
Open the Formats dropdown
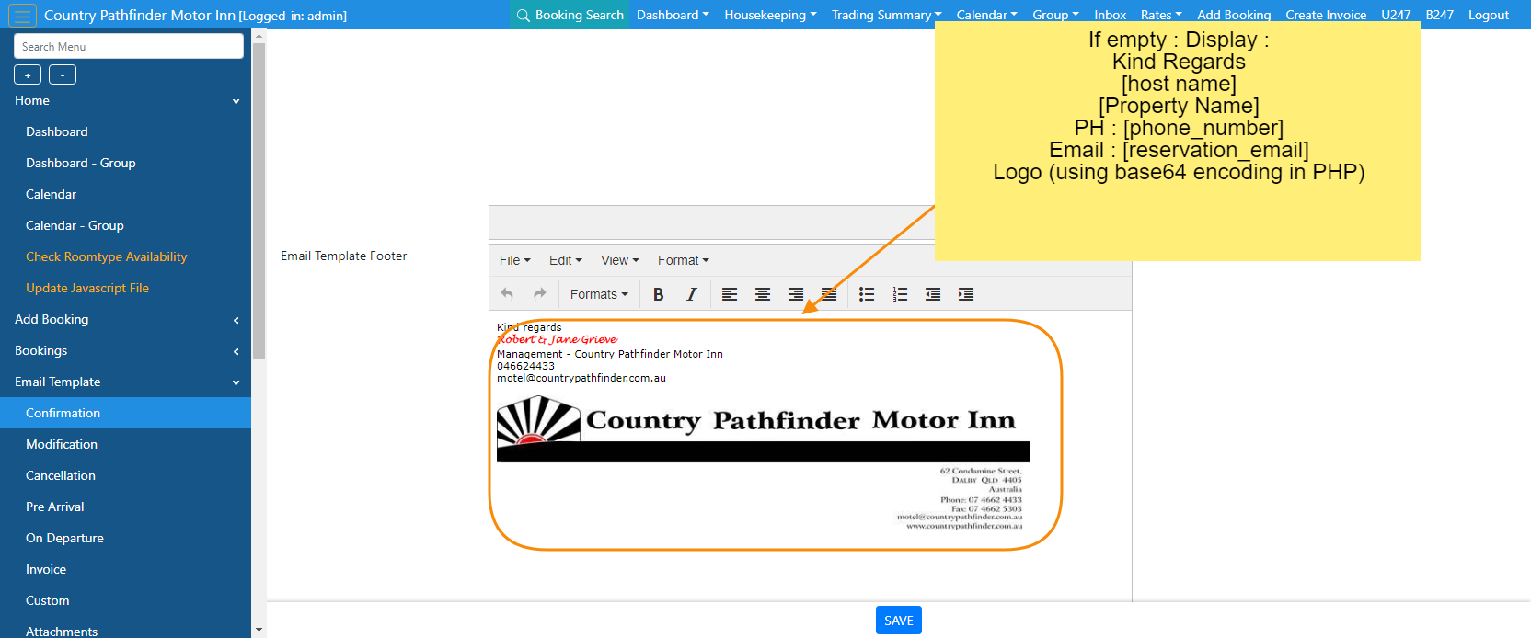tap(599, 294)
